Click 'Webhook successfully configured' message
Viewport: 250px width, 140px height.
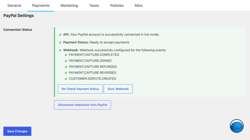(x=123, y=50)
